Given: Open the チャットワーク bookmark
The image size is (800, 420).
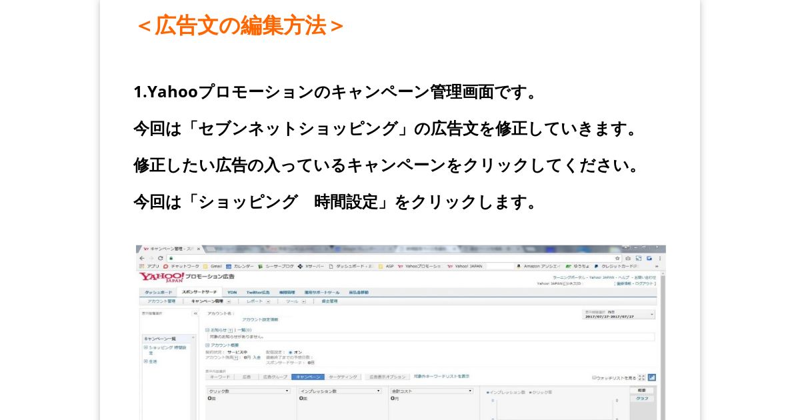Looking at the screenshot, I should pos(181,266).
